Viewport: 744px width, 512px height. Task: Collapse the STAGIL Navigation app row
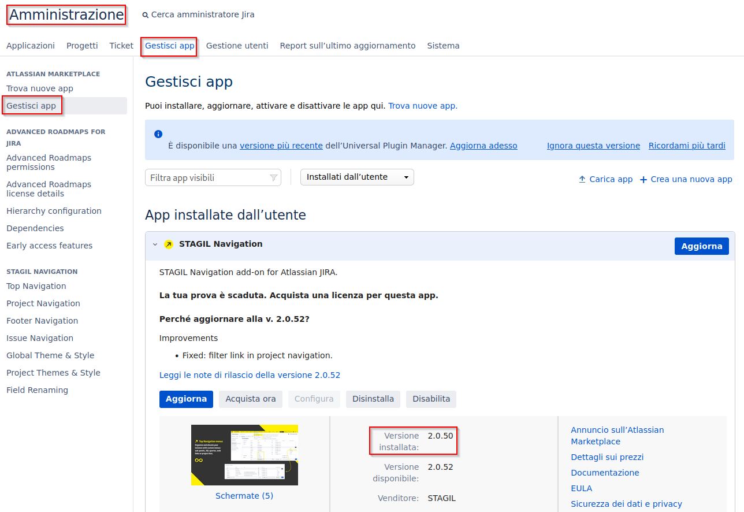155,244
